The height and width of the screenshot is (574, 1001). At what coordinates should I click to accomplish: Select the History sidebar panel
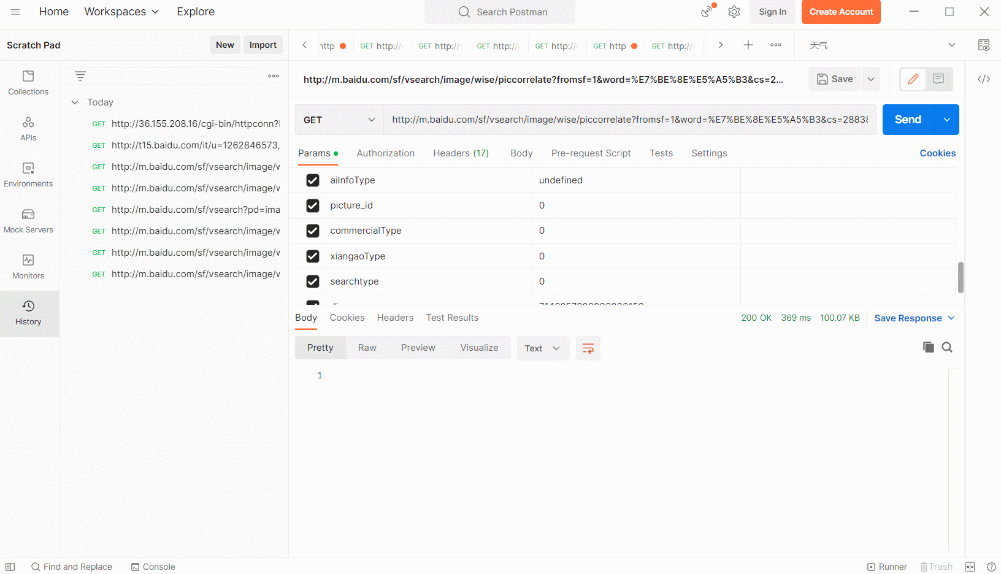pyautogui.click(x=28, y=313)
